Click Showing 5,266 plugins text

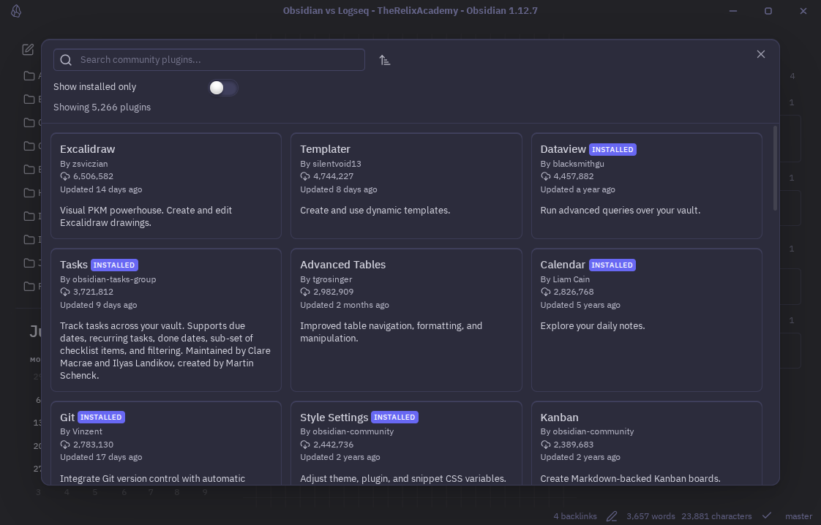coord(102,107)
